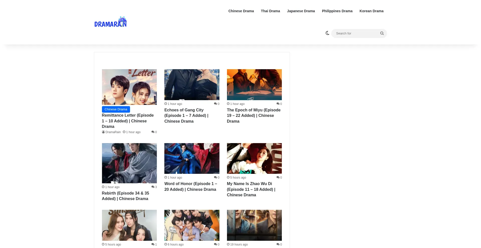The height and width of the screenshot is (248, 481).
Task: Click The Epoch of Miyu thumbnail
Action: tap(254, 85)
